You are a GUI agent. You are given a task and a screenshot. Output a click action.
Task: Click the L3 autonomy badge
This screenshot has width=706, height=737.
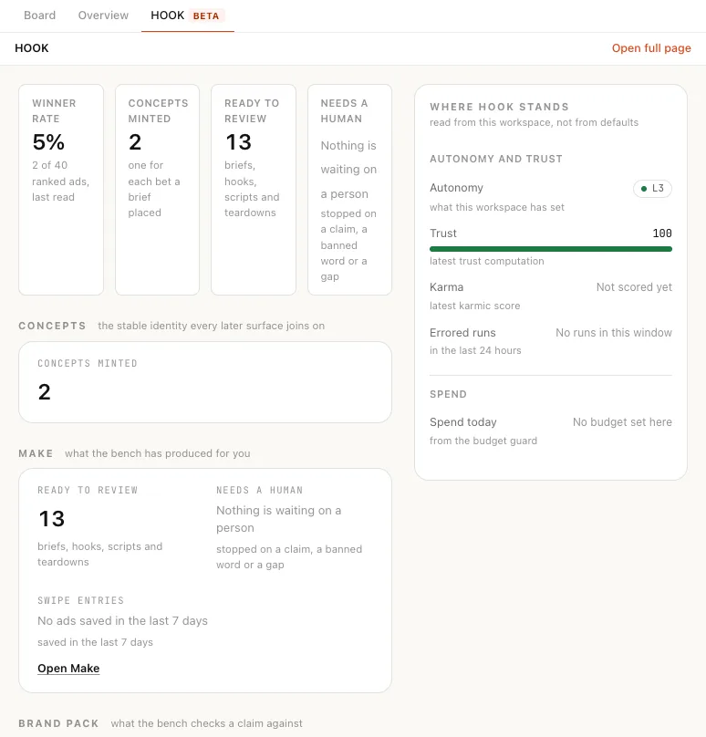tap(652, 189)
